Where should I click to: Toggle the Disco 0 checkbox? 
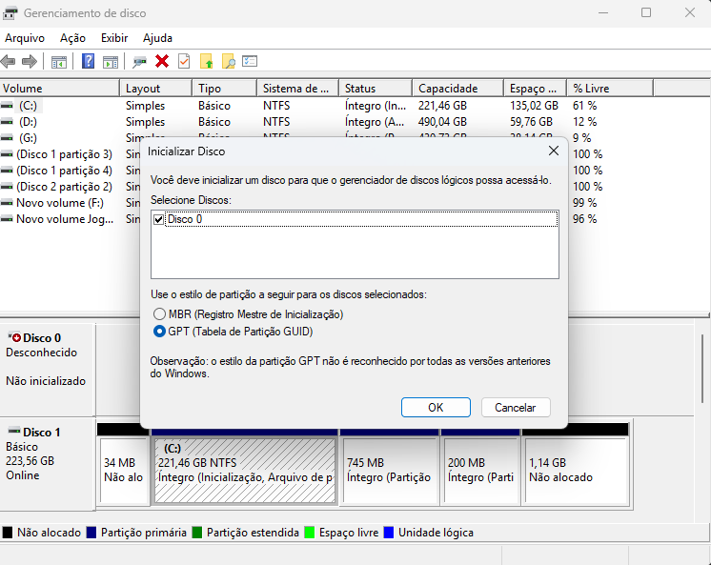click(x=159, y=219)
